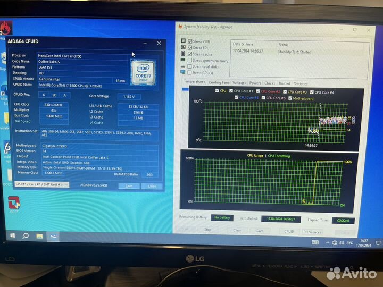Click the Stress local disks icon
Screen dimensions: 383x287
pyautogui.click(x=182, y=66)
